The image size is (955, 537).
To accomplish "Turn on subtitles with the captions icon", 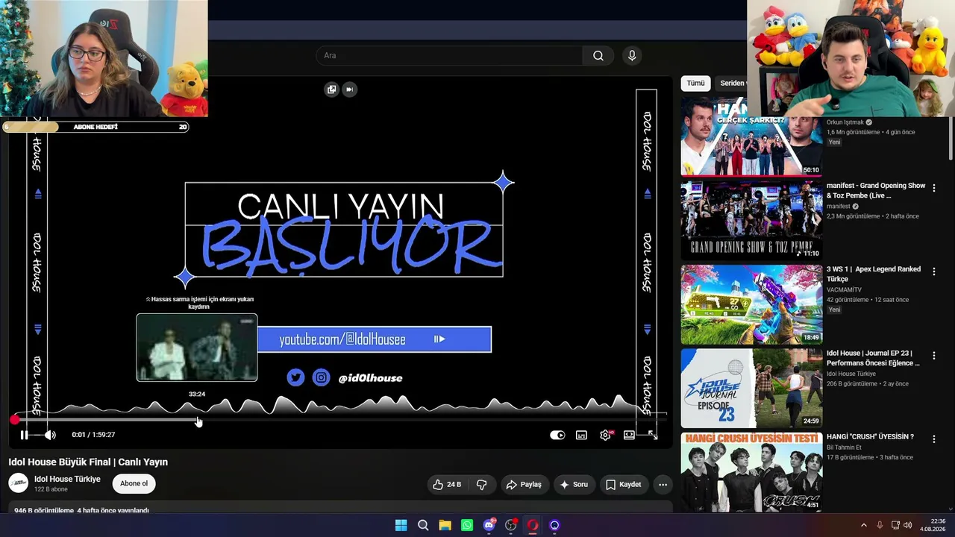I will [x=581, y=435].
